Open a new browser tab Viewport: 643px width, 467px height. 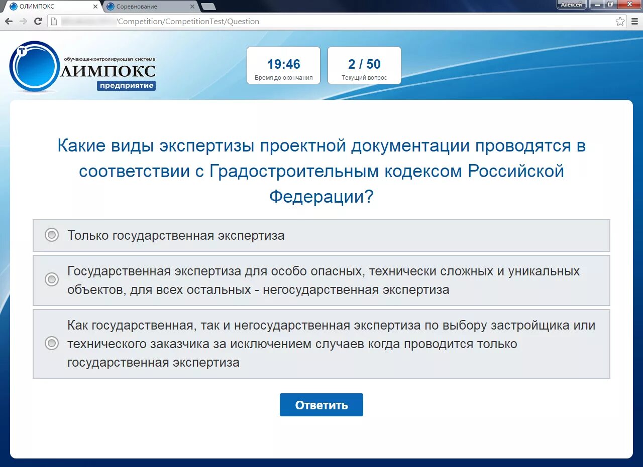(208, 7)
